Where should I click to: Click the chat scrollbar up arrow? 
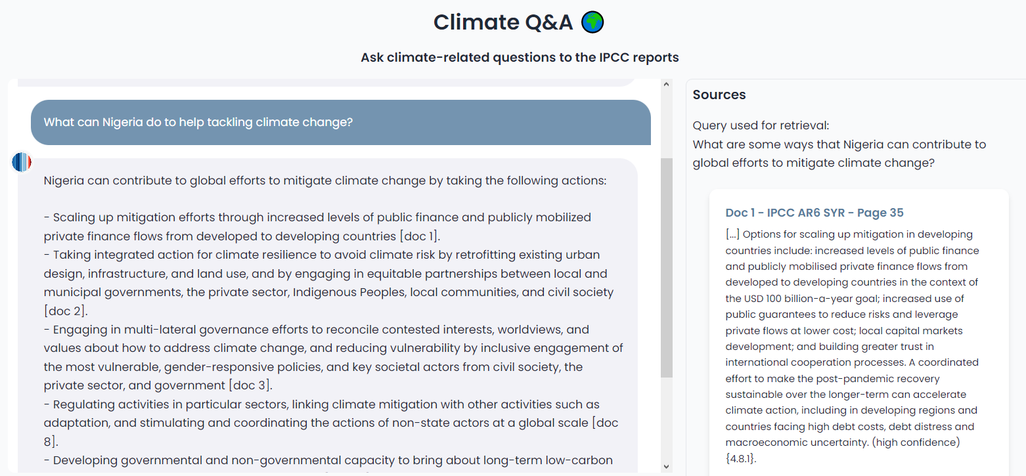coord(667,84)
